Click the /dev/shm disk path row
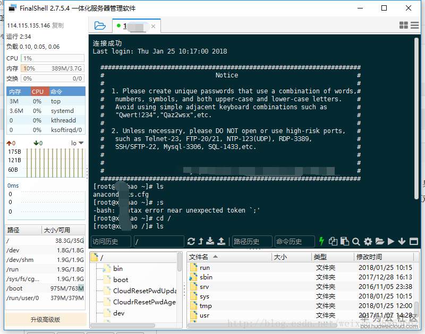 45,260
